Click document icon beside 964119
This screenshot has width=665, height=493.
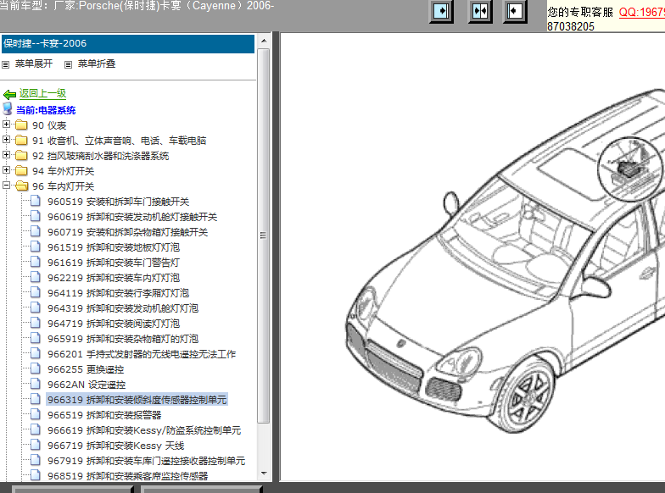36,292
